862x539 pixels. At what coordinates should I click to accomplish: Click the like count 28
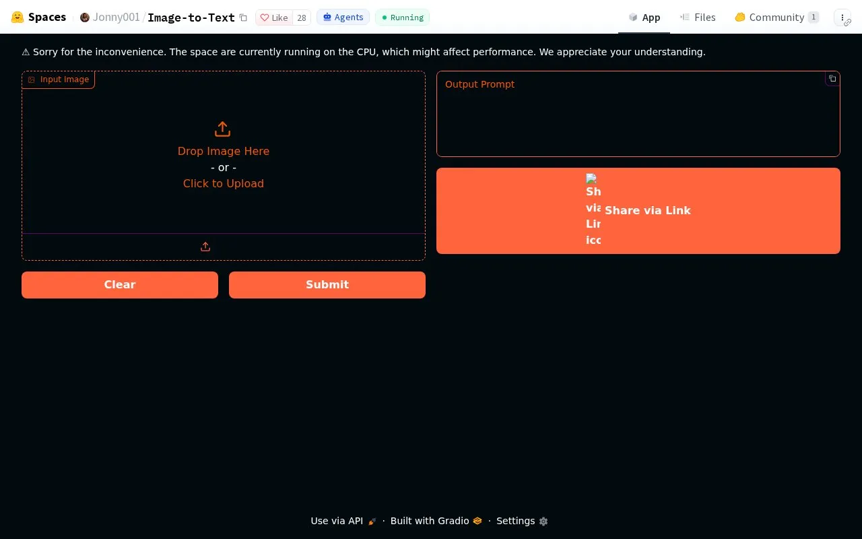tap(302, 18)
